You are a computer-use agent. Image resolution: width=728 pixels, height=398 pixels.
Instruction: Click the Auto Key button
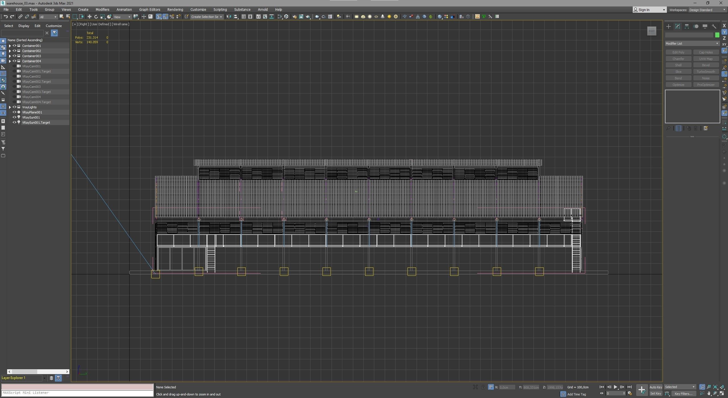click(x=655, y=387)
